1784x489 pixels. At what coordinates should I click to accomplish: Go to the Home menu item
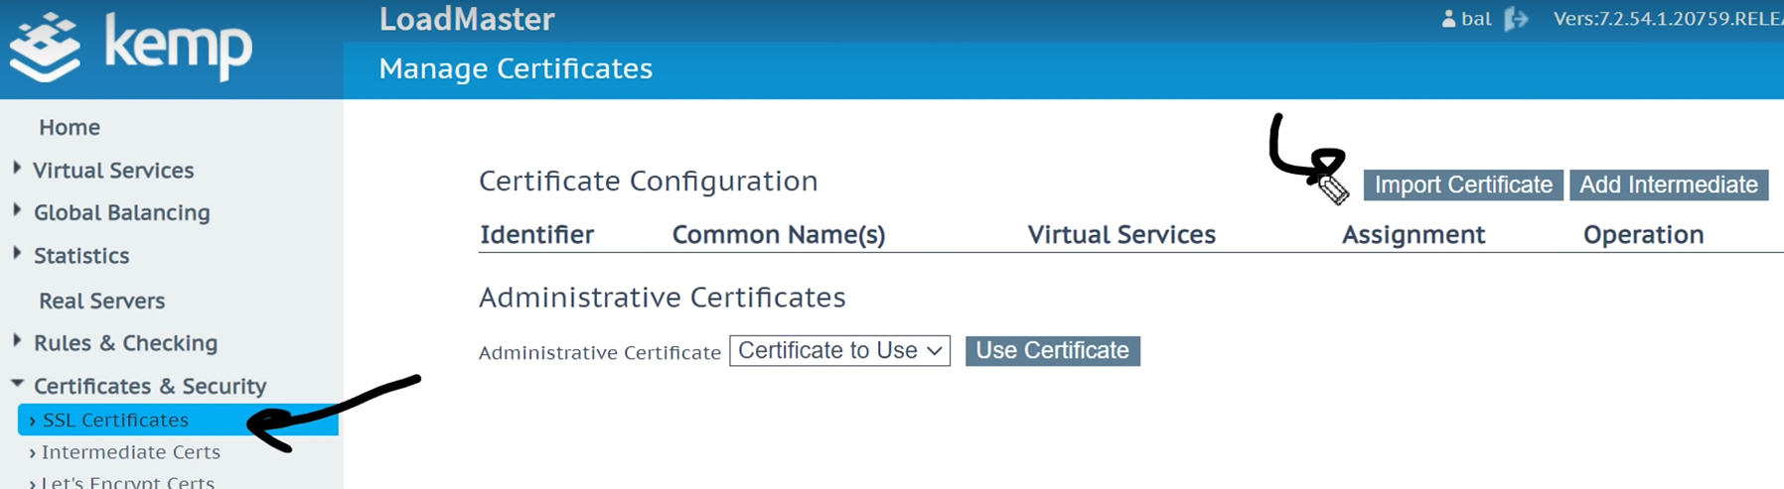(69, 127)
